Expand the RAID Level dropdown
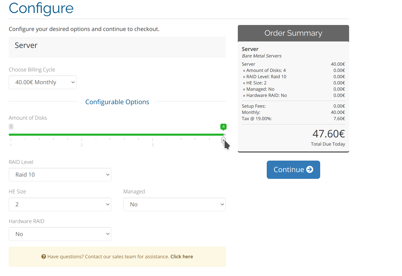This screenshot has height=276, width=402. [x=60, y=175]
